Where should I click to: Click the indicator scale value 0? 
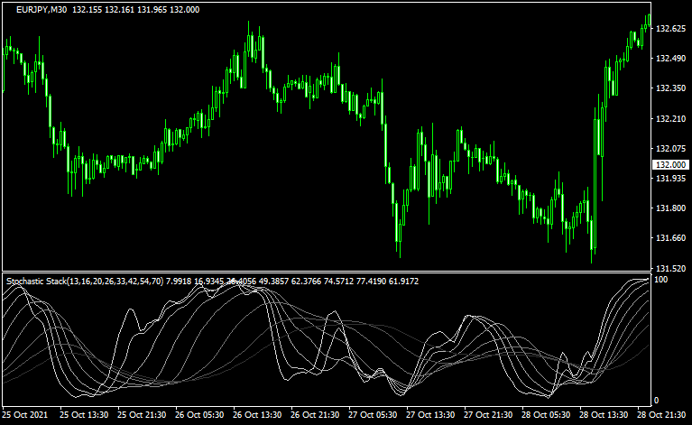point(657,400)
